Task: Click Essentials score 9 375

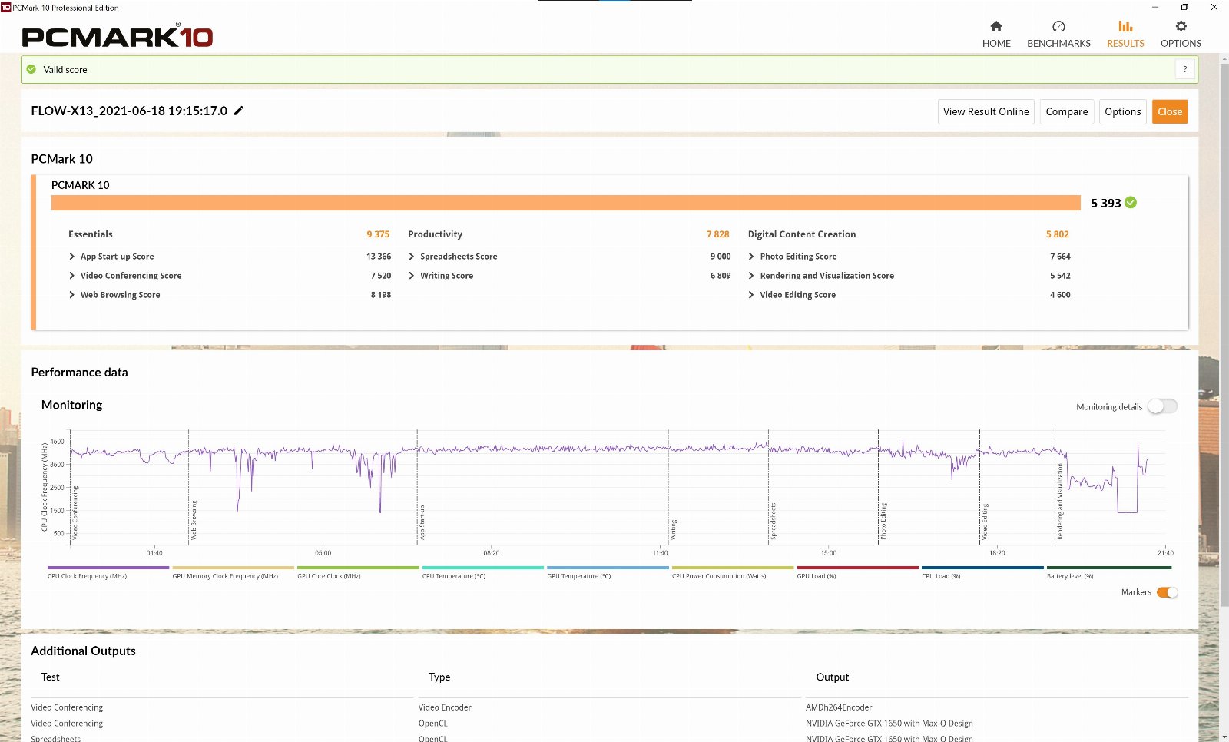Action: [x=378, y=234]
